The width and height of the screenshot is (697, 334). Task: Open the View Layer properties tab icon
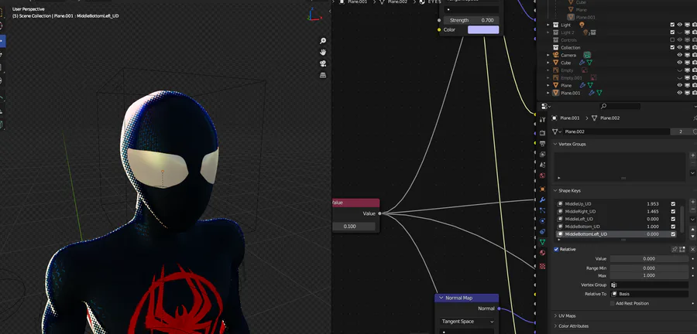542,155
